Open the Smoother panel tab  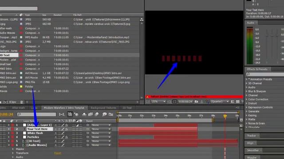[253, 150]
